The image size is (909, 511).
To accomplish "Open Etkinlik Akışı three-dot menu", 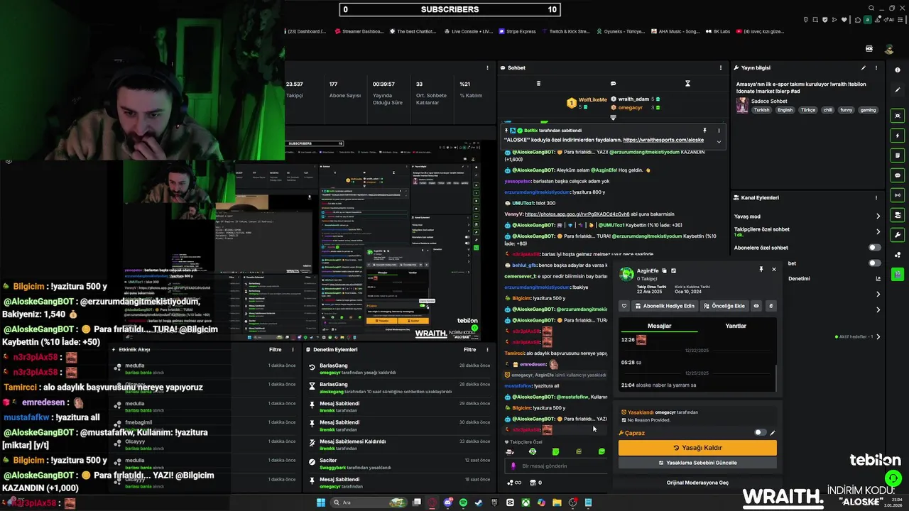I will tap(293, 349).
